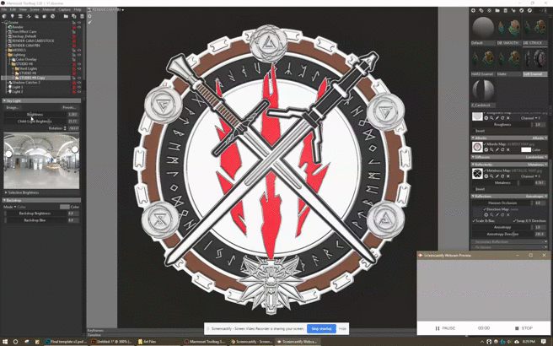Toggle Swap X/Y Direction checkbox
The height and width of the screenshot is (346, 553).
[514, 220]
